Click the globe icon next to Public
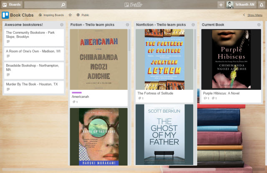 (78, 15)
